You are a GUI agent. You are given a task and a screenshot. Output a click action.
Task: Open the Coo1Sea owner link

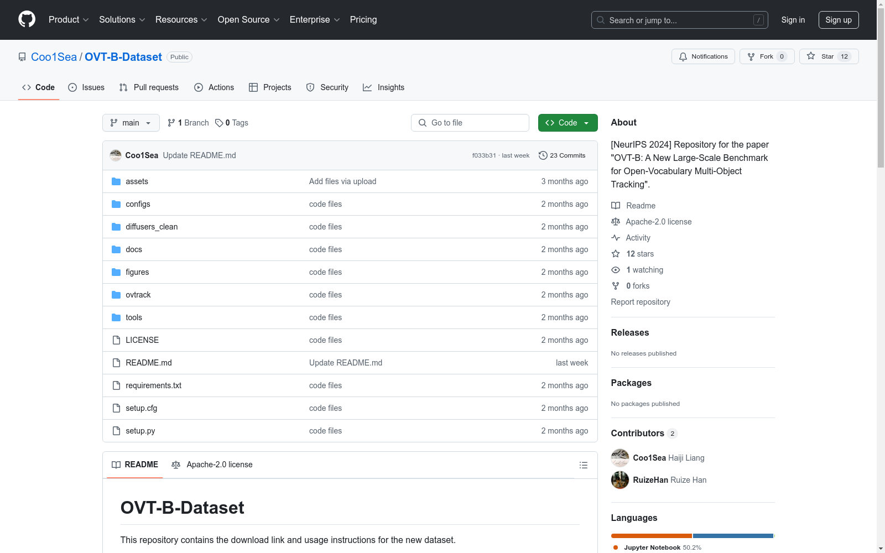[54, 57]
